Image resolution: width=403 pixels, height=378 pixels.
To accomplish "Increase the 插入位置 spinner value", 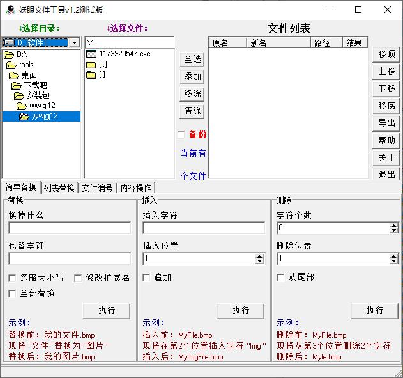I will [x=260, y=256].
